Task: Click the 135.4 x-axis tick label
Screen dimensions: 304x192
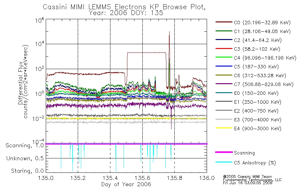Action: pyautogui.click(x=110, y=178)
